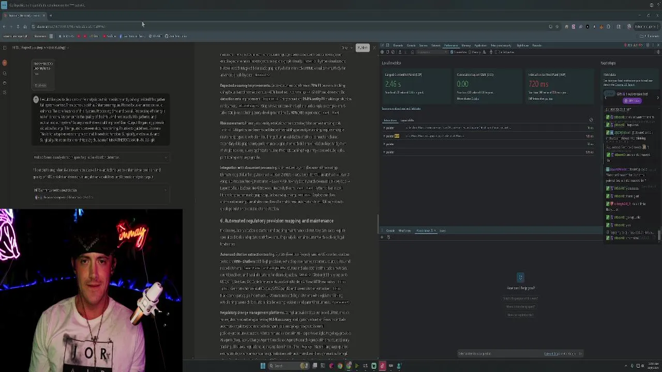662x372 pixels.
Task: Close the AI assistance drawer tab
Action: pyautogui.click(x=435, y=230)
